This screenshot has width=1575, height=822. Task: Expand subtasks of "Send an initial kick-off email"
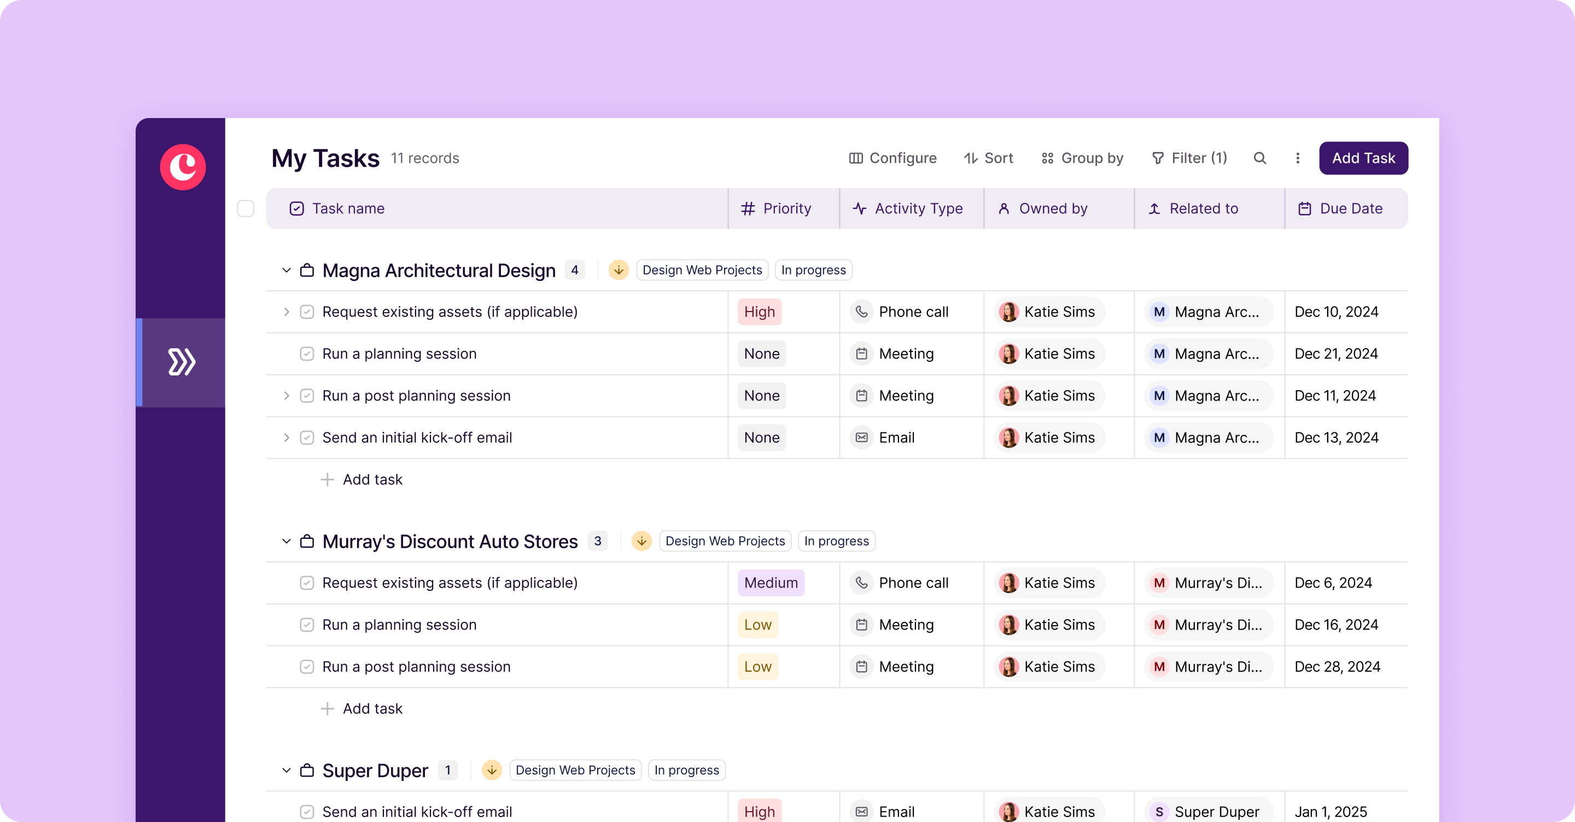286,438
